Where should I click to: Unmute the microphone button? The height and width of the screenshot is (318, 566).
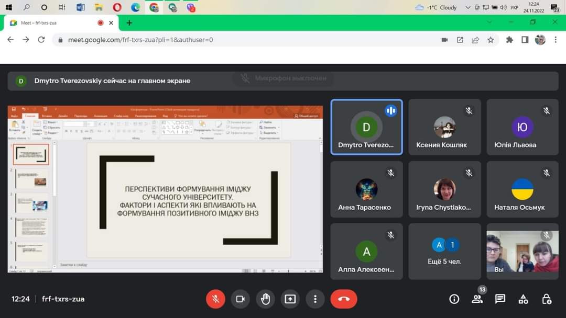coord(215,299)
